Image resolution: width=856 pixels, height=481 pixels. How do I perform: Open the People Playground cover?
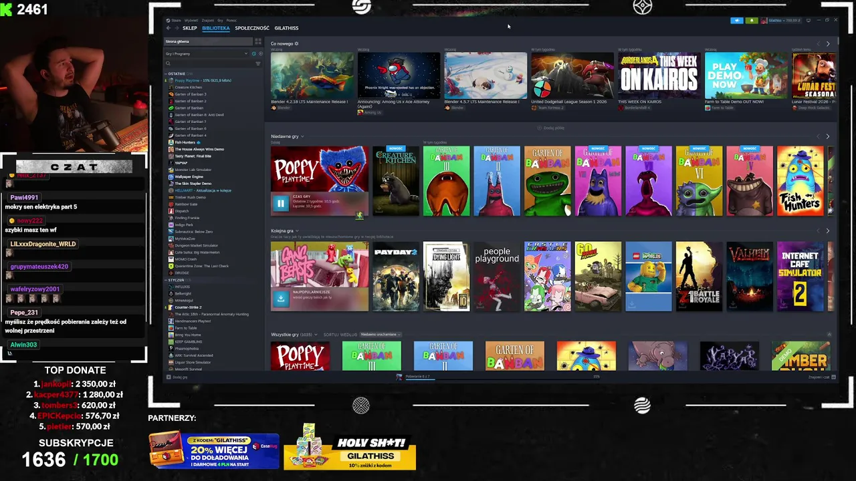[x=497, y=277]
